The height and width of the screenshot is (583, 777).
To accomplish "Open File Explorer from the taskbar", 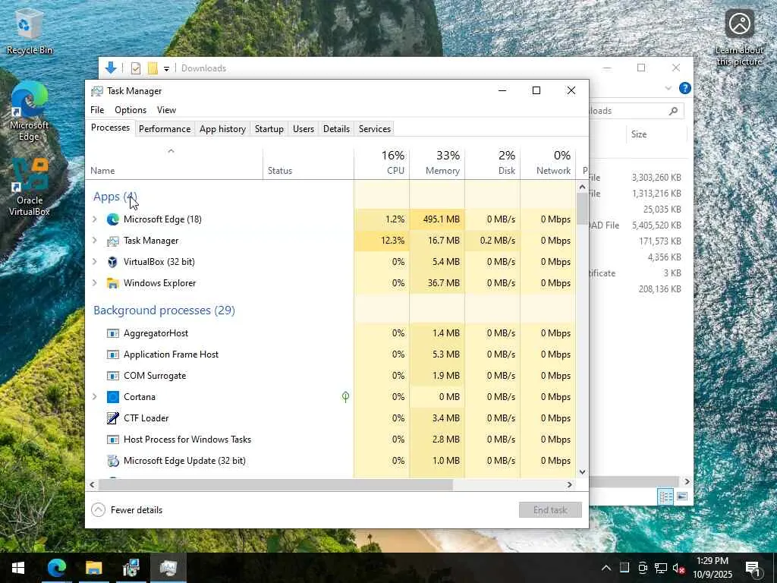I will pos(93,568).
